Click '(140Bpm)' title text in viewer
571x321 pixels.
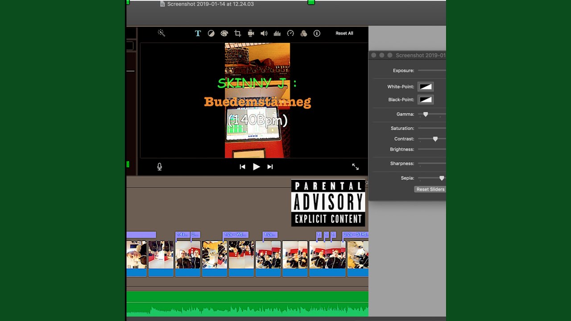point(257,120)
